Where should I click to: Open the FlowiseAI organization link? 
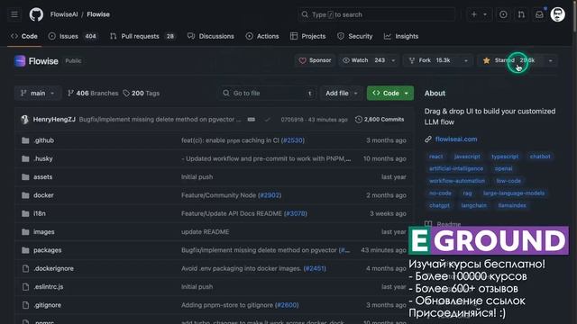pyautogui.click(x=64, y=14)
